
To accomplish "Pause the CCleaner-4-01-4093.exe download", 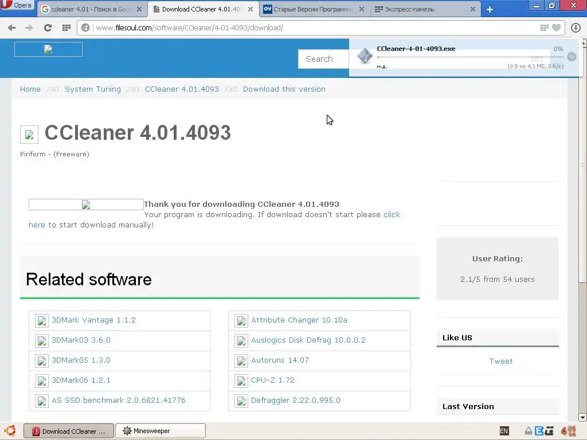I will click(x=572, y=57).
